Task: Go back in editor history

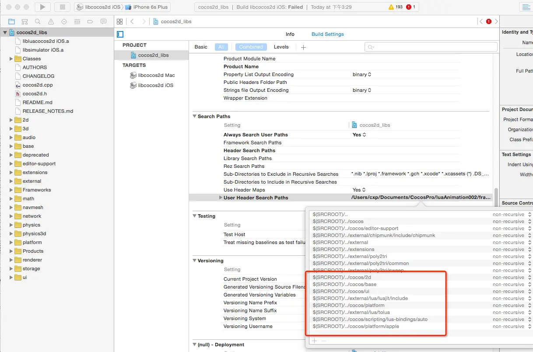Action: point(132,21)
